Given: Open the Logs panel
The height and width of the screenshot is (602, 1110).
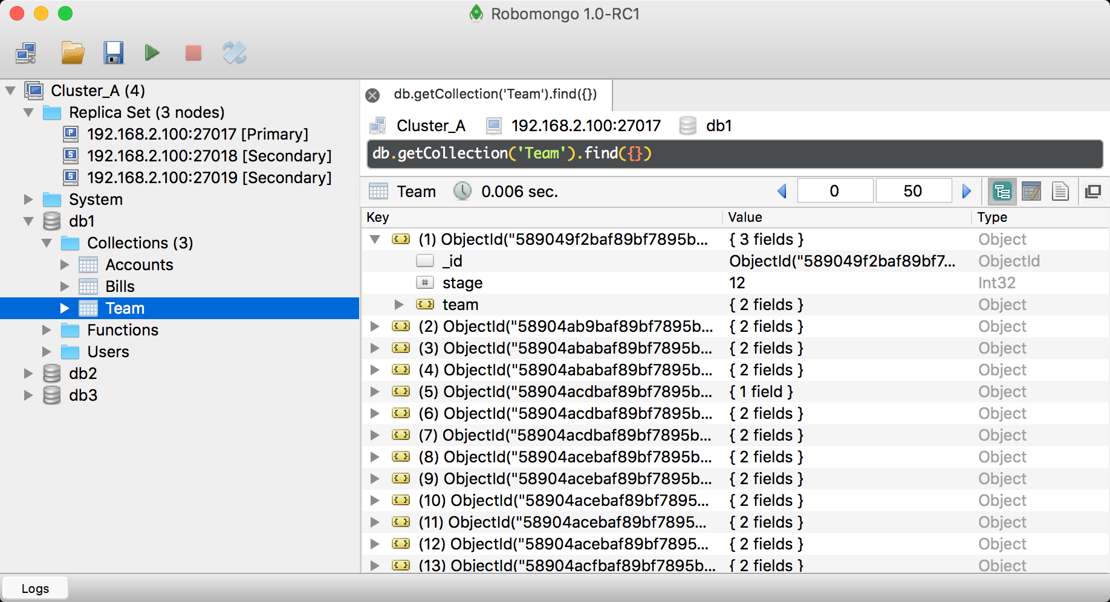Looking at the screenshot, I should (x=34, y=587).
